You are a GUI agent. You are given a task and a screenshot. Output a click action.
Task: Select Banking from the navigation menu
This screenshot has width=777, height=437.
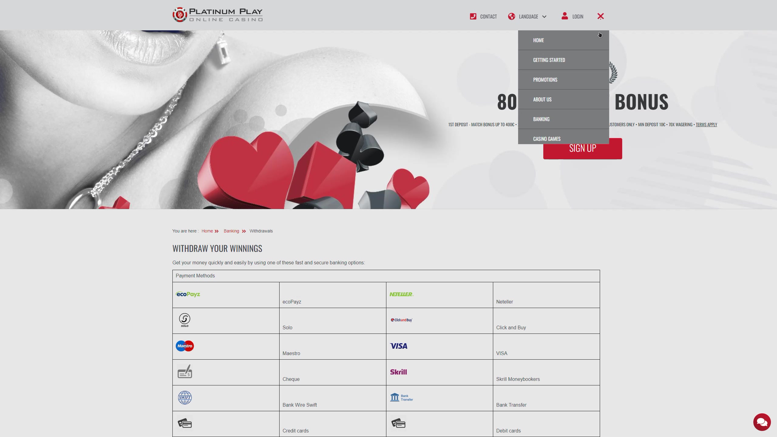pos(541,119)
